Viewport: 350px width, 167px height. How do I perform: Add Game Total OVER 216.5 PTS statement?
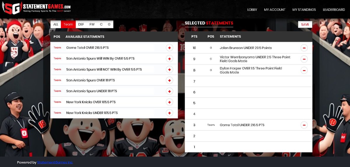coord(169,48)
